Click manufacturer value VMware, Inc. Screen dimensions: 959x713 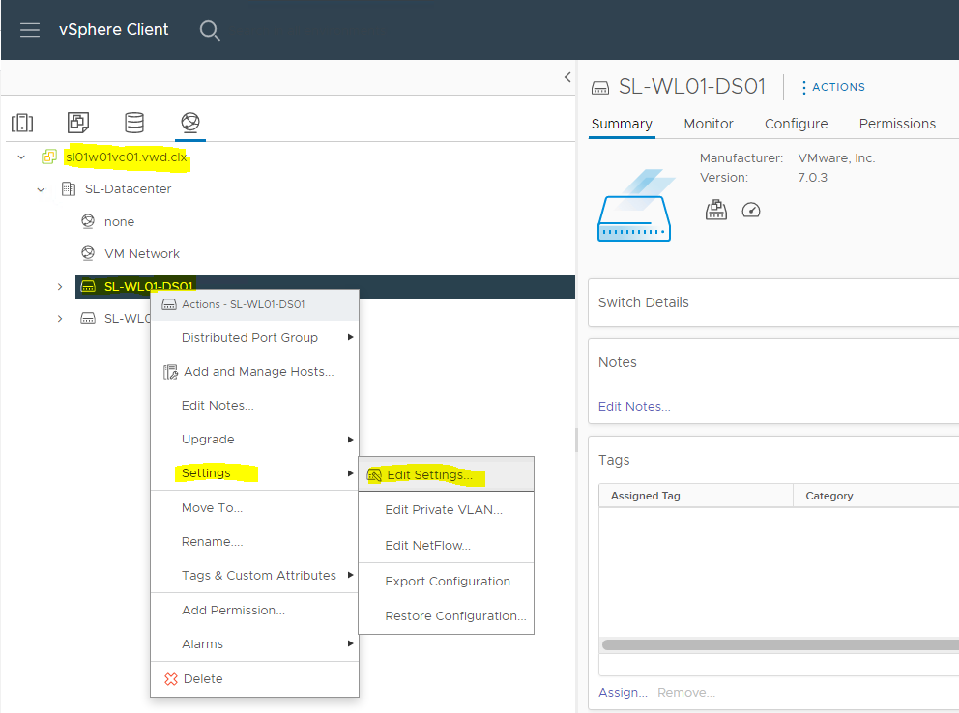pyautogui.click(x=836, y=158)
